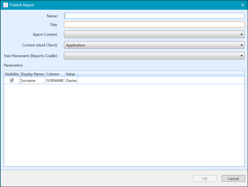This screenshot has height=187, width=248.
Task: Click the Column header in Parameters table
Action: point(55,74)
